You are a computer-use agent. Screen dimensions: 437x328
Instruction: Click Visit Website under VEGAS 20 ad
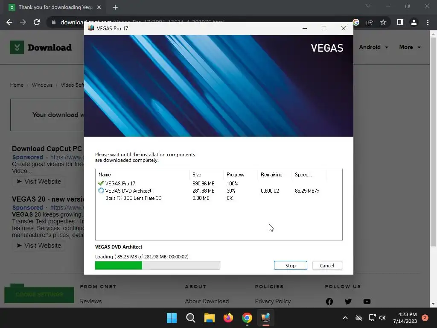(39, 246)
